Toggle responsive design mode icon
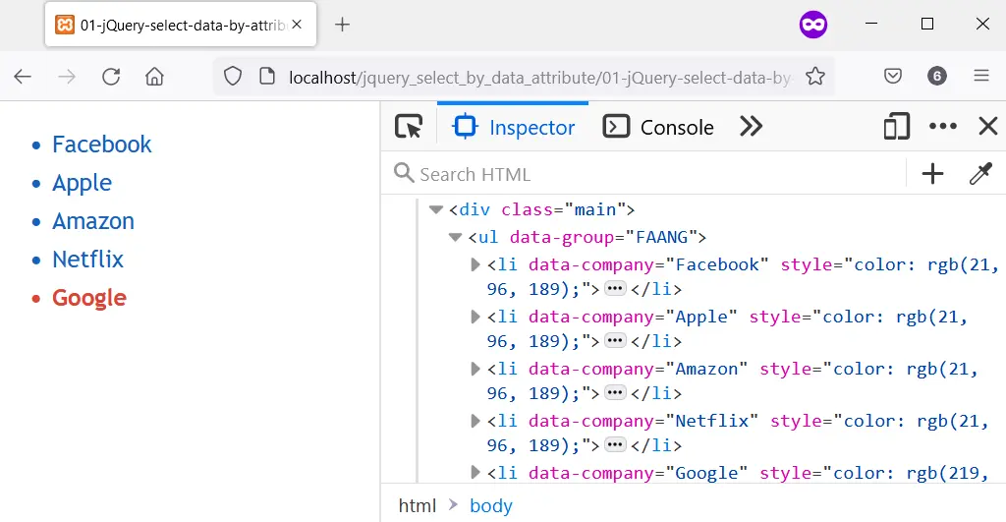 point(896,127)
